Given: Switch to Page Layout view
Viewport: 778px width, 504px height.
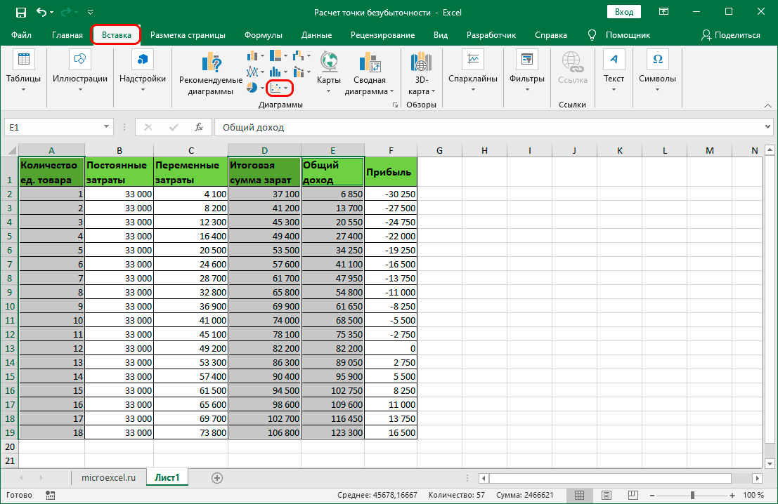Looking at the screenshot, I should pos(607,495).
